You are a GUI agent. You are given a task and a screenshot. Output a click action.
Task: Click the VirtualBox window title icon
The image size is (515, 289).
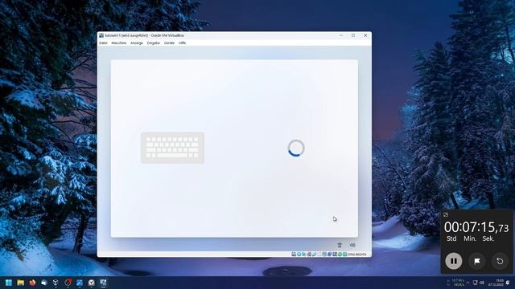coord(101,35)
